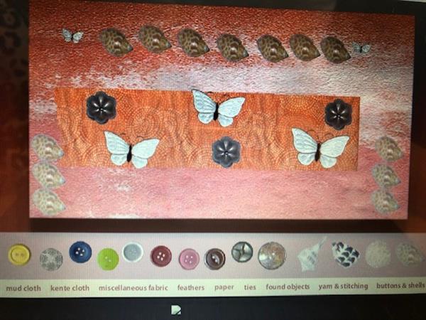The width and height of the screenshot is (426, 320).
Task: Pick the light pink button
Action: (189, 259)
